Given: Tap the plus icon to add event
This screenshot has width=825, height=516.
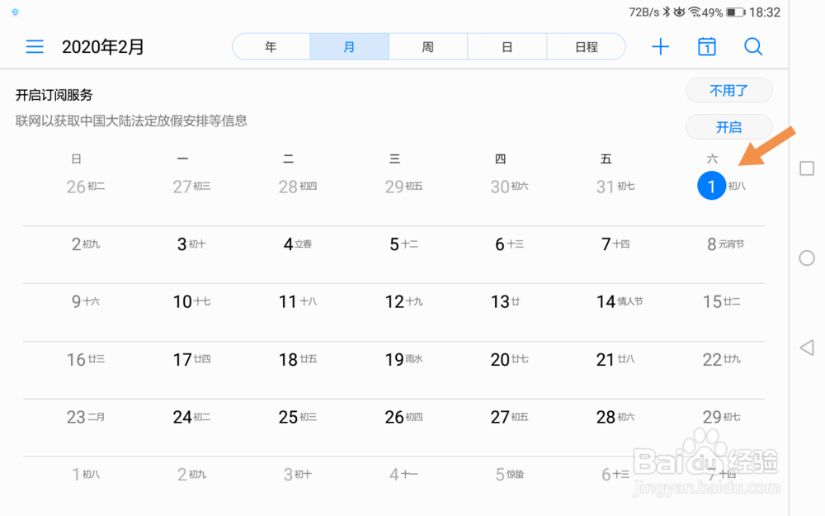Looking at the screenshot, I should click(660, 47).
